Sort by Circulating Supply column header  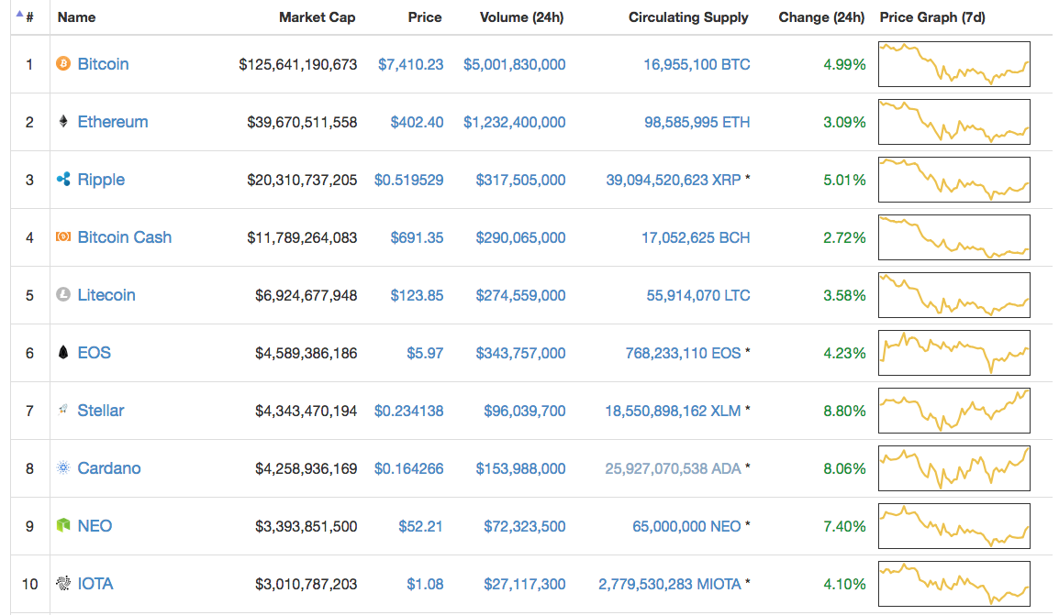point(688,17)
